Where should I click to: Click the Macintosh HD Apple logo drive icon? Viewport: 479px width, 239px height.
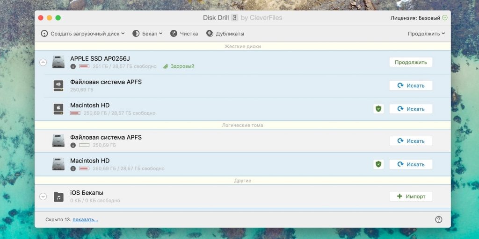pos(58,109)
